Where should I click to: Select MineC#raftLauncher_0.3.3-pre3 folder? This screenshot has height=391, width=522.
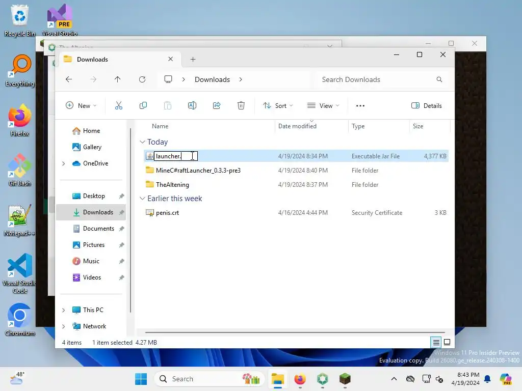coord(296,171)
